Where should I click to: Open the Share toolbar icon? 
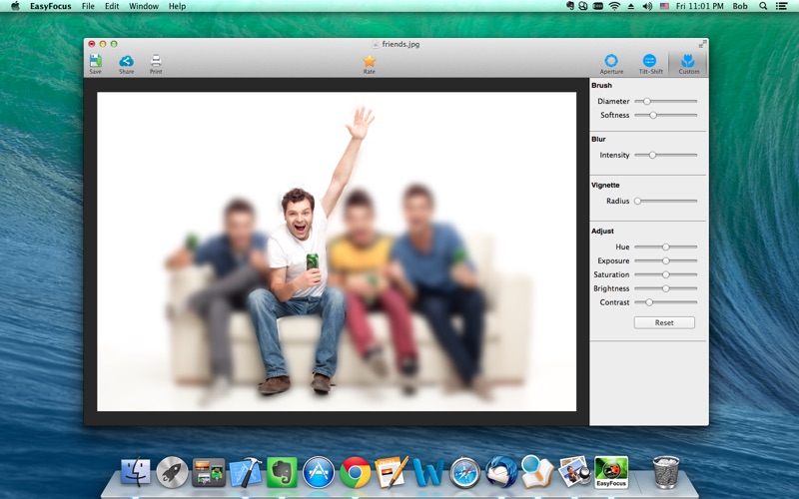127,64
